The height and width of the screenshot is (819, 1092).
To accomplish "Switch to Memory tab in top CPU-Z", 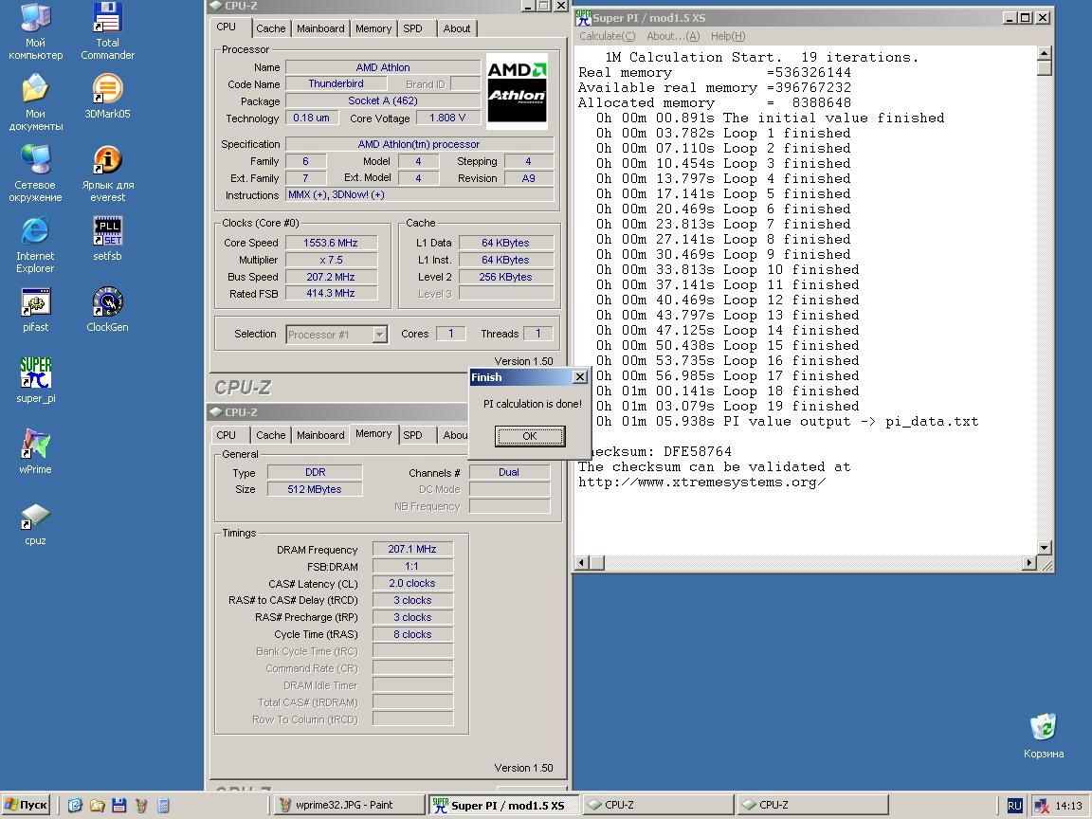I will pos(373,28).
